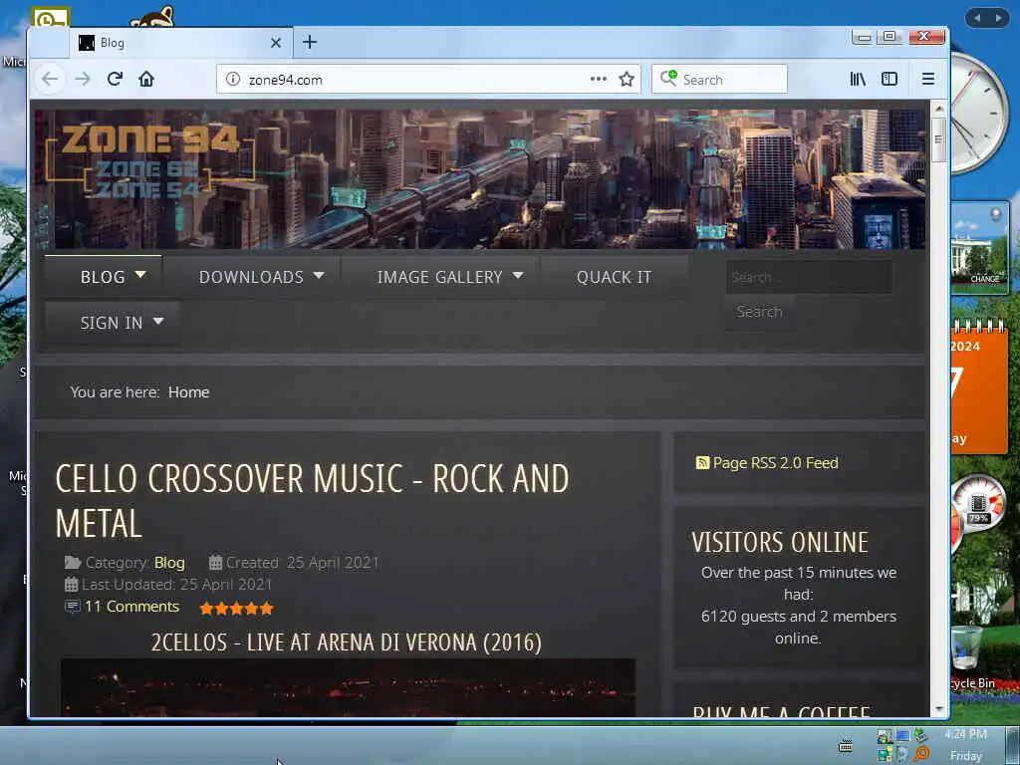Bookmark this page with the star
1020x765 pixels.
point(627,80)
